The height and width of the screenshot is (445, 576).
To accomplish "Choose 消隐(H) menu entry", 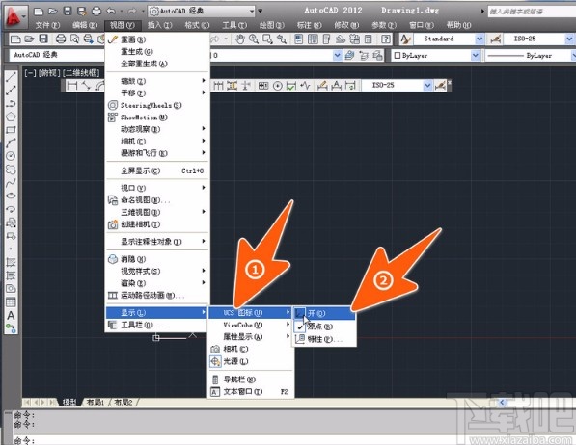I will point(157,259).
